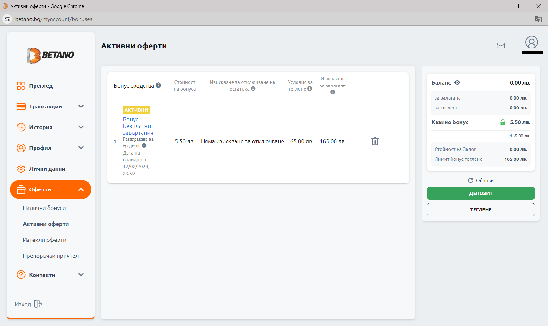This screenshot has height=326, width=548.
Task: Click the Изход logout door icon
Action: coord(38,304)
